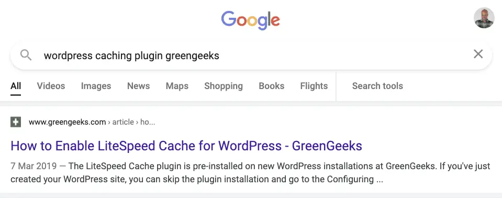This screenshot has width=502, height=198.
Task: Click the GreenGeeks site favicon
Action: pyautogui.click(x=16, y=122)
